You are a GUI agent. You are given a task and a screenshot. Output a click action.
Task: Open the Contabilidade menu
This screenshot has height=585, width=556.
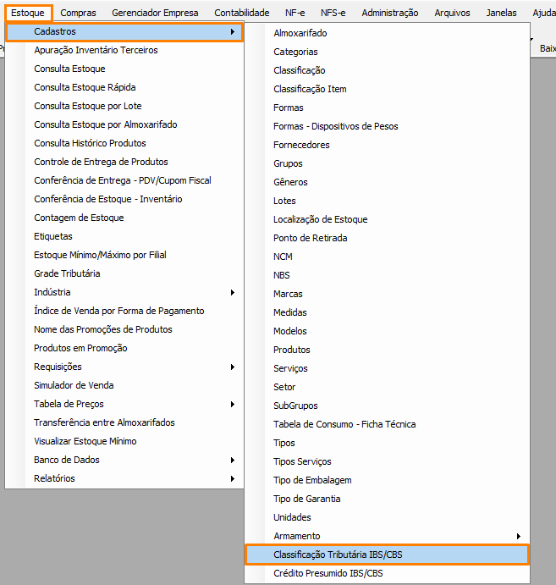242,13
